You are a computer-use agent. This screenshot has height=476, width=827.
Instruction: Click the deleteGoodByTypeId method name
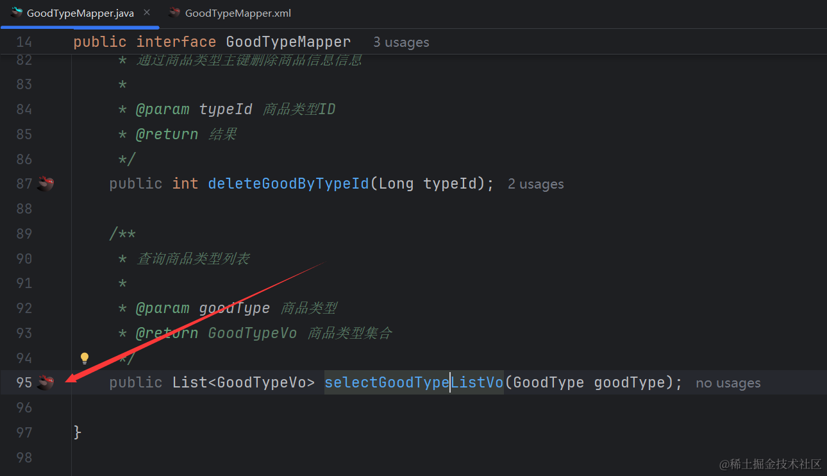(288, 183)
